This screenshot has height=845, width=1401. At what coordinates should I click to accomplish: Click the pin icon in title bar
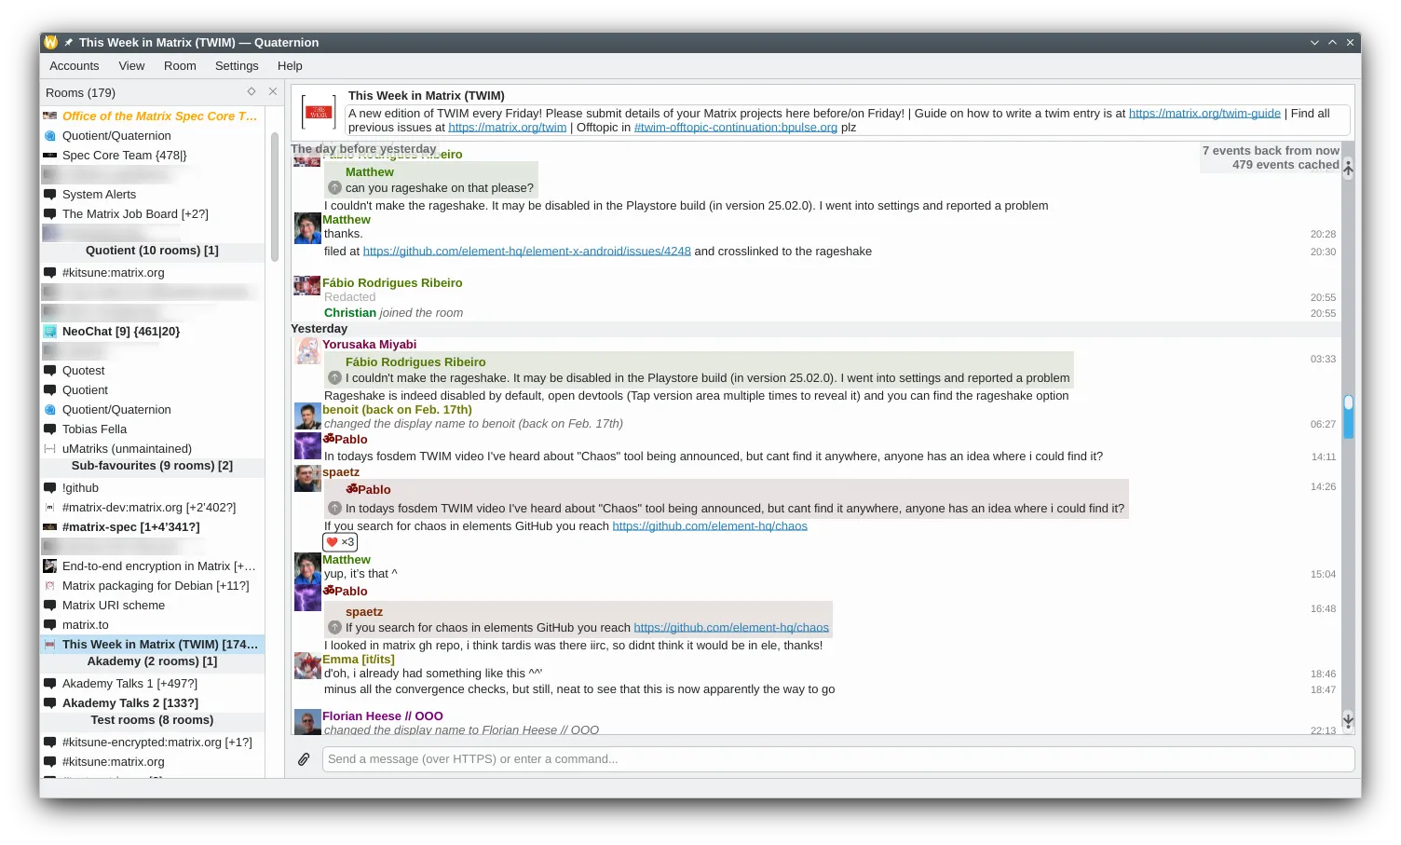pos(69,43)
